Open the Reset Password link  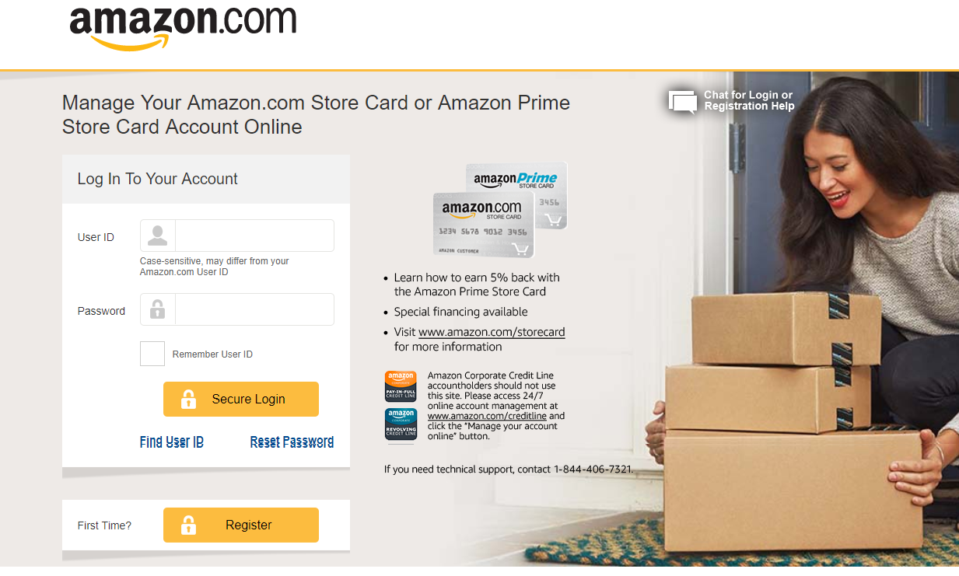click(x=292, y=442)
